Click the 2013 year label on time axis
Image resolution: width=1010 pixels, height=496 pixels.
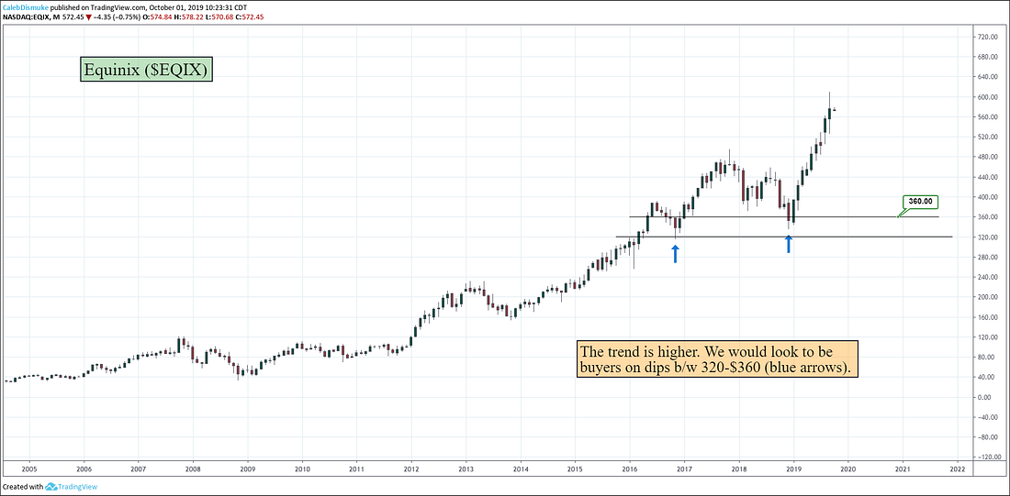click(466, 470)
